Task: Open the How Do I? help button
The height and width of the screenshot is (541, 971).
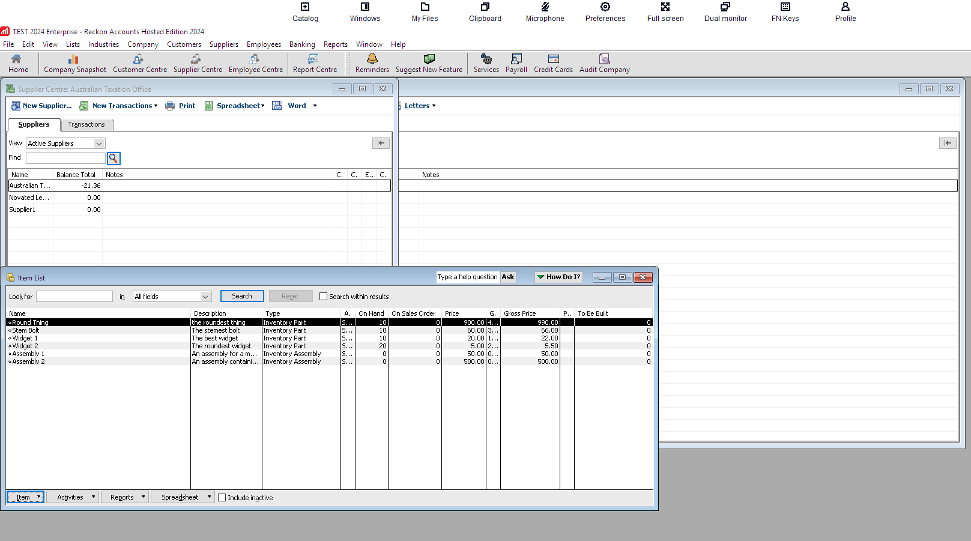Action: click(x=558, y=277)
